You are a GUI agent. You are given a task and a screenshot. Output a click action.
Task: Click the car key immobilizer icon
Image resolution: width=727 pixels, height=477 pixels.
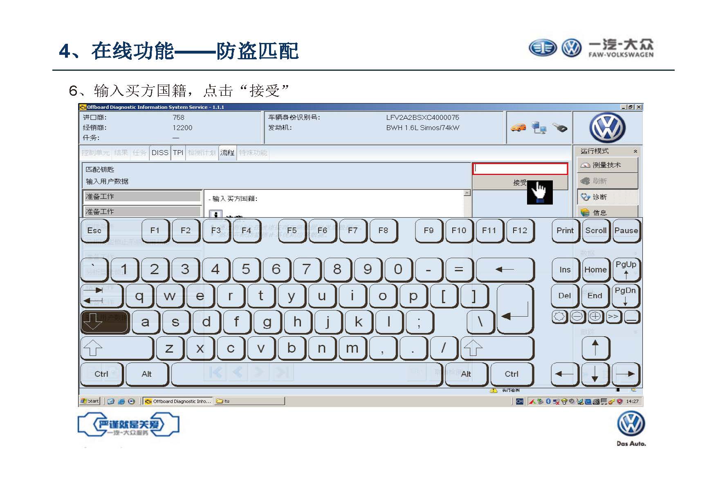(x=560, y=128)
